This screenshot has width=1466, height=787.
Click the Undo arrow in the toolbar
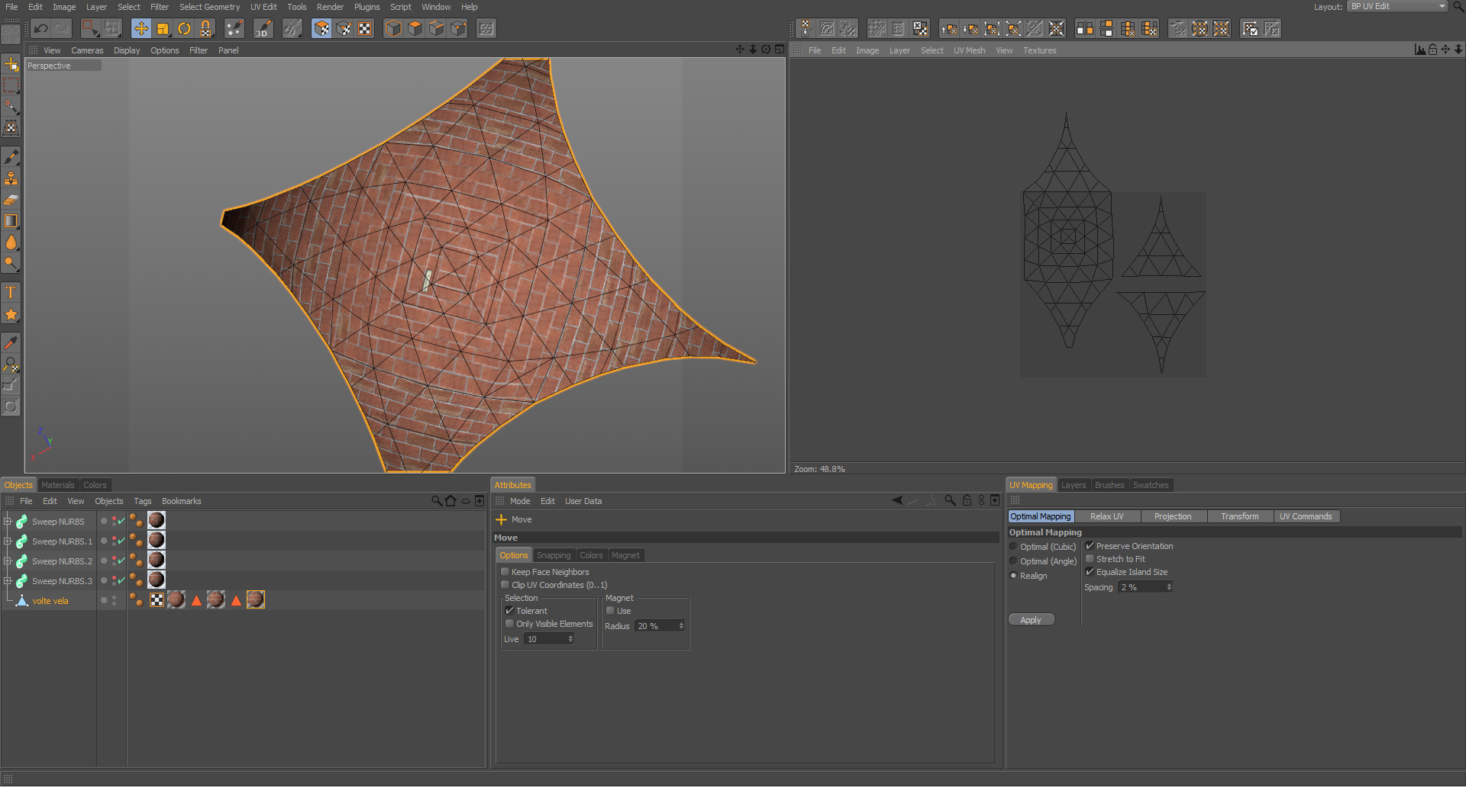tap(41, 29)
